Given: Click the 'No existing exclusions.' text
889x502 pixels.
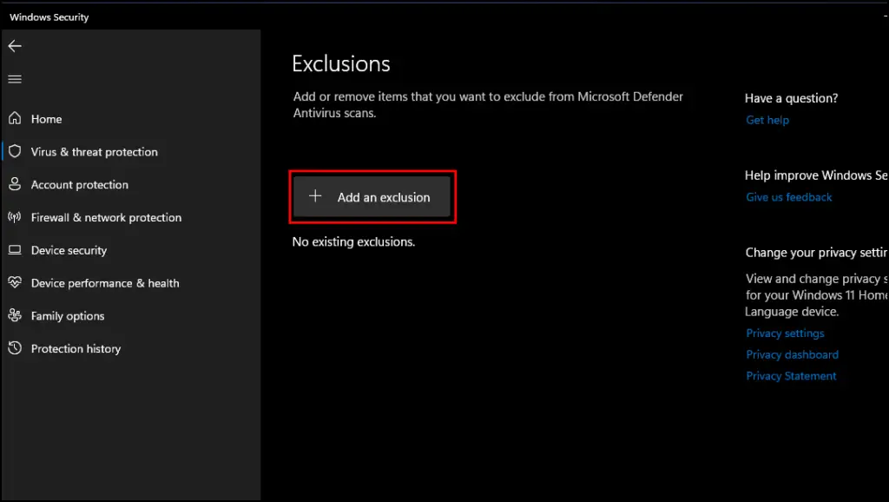Looking at the screenshot, I should tap(353, 242).
